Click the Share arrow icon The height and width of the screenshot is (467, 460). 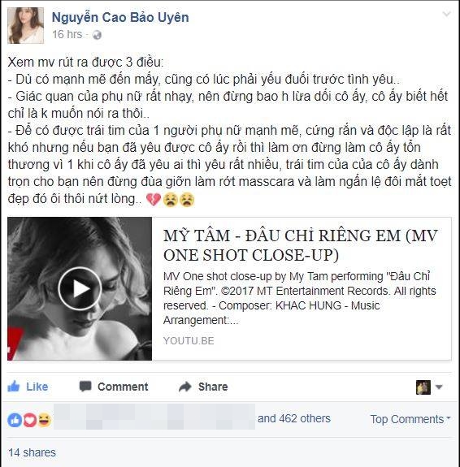(185, 387)
